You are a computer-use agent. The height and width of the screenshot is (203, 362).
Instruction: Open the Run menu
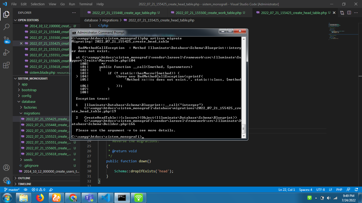[x=72, y=4]
